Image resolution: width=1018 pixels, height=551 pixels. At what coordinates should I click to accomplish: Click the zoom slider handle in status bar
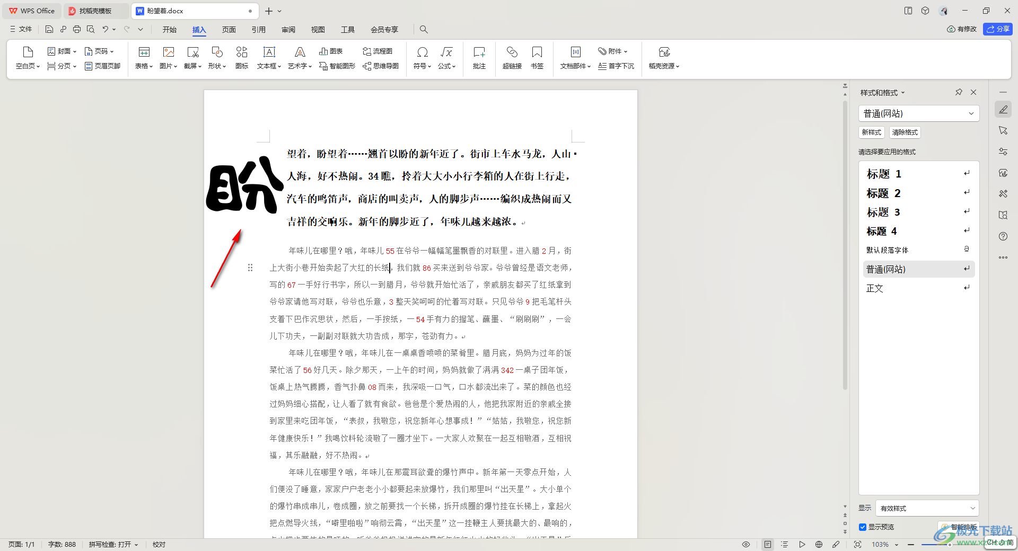point(950,545)
